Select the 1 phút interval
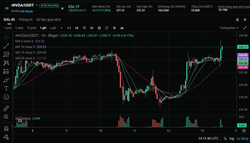 coord(8,28)
